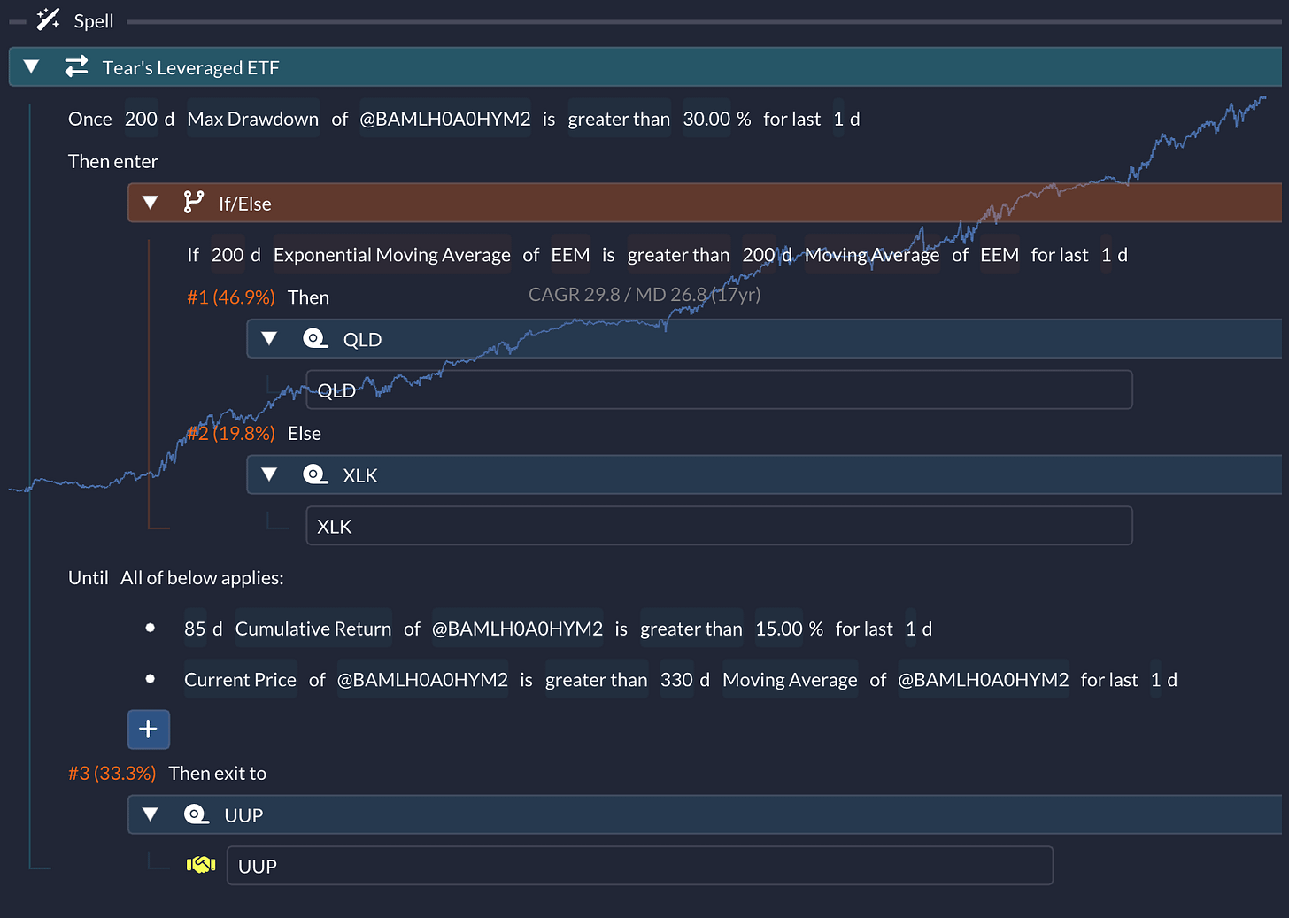Change 200 d Exponential Moving Average period

228,255
